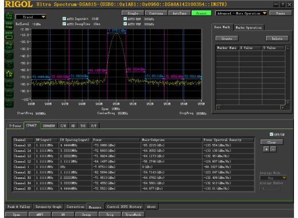Select the TOI measurement tab
298x218 pixels.
(83, 126)
